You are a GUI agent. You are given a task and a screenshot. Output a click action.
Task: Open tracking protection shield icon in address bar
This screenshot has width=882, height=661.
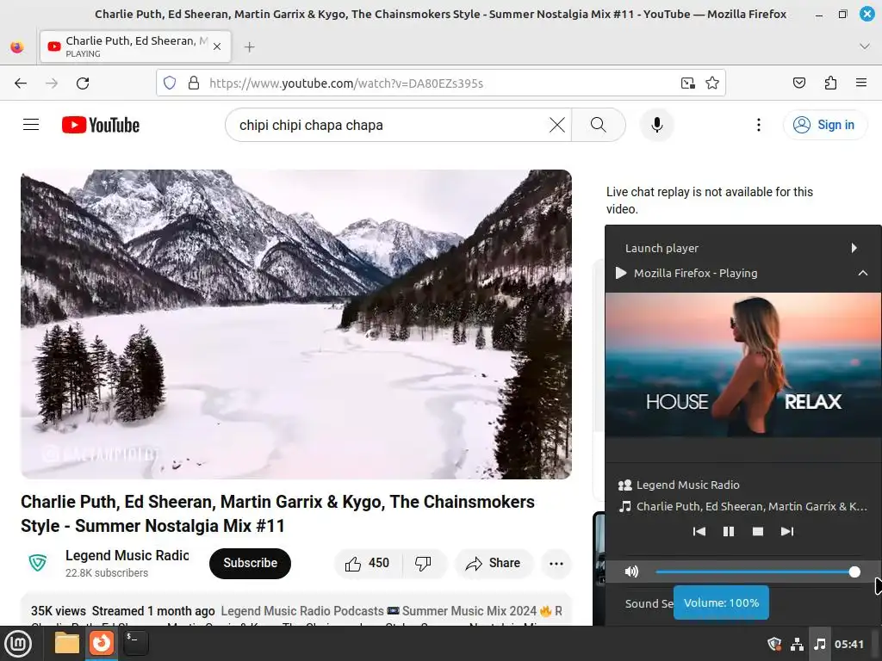click(x=170, y=83)
